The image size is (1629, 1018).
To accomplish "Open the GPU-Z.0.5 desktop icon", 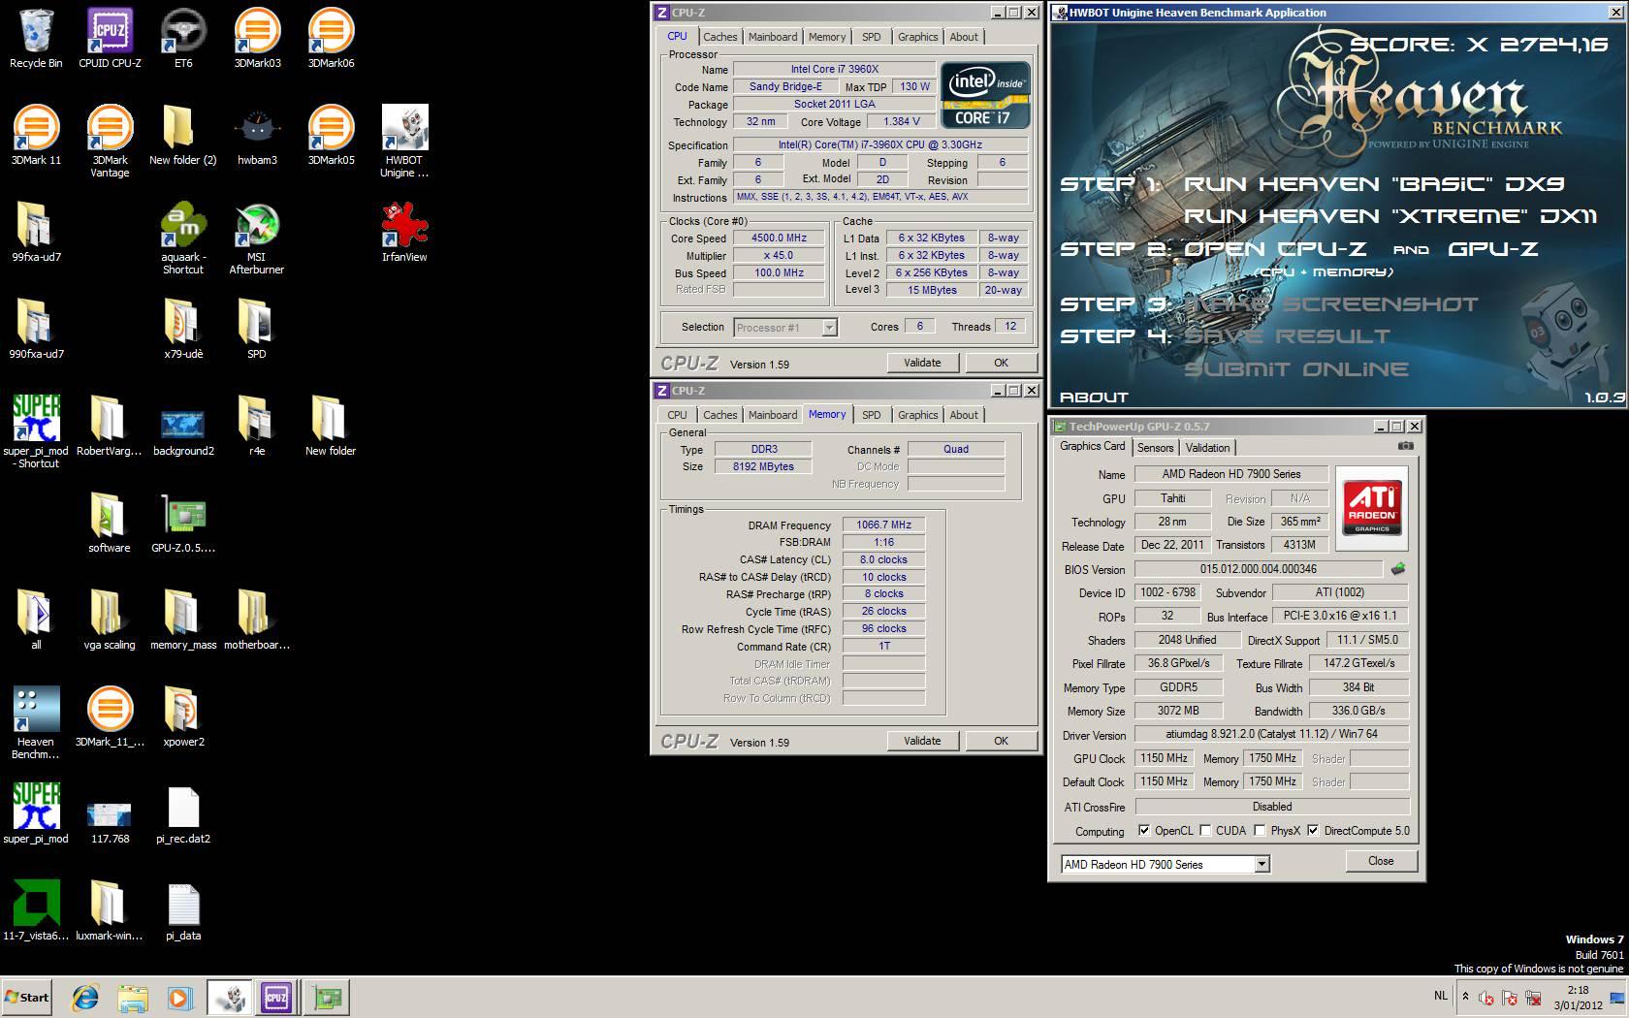I will [x=183, y=524].
